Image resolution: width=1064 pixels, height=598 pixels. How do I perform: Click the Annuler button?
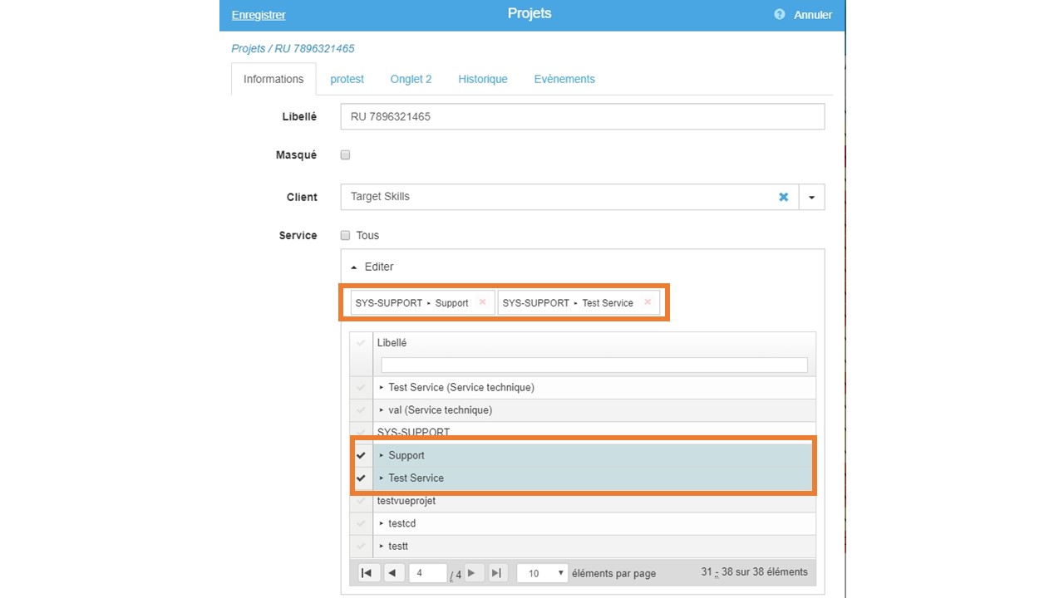pos(813,15)
